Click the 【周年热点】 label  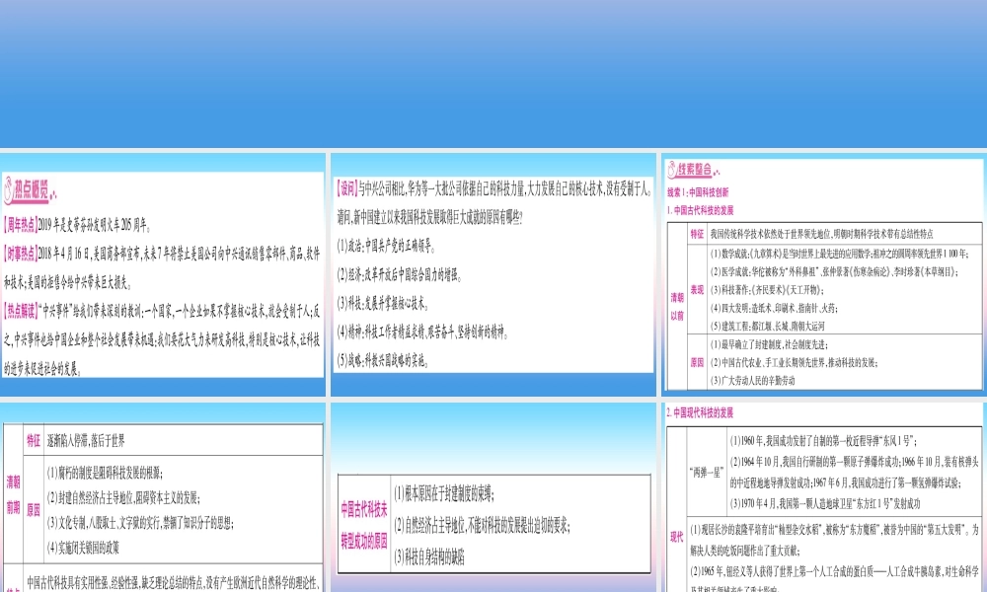click(20, 225)
